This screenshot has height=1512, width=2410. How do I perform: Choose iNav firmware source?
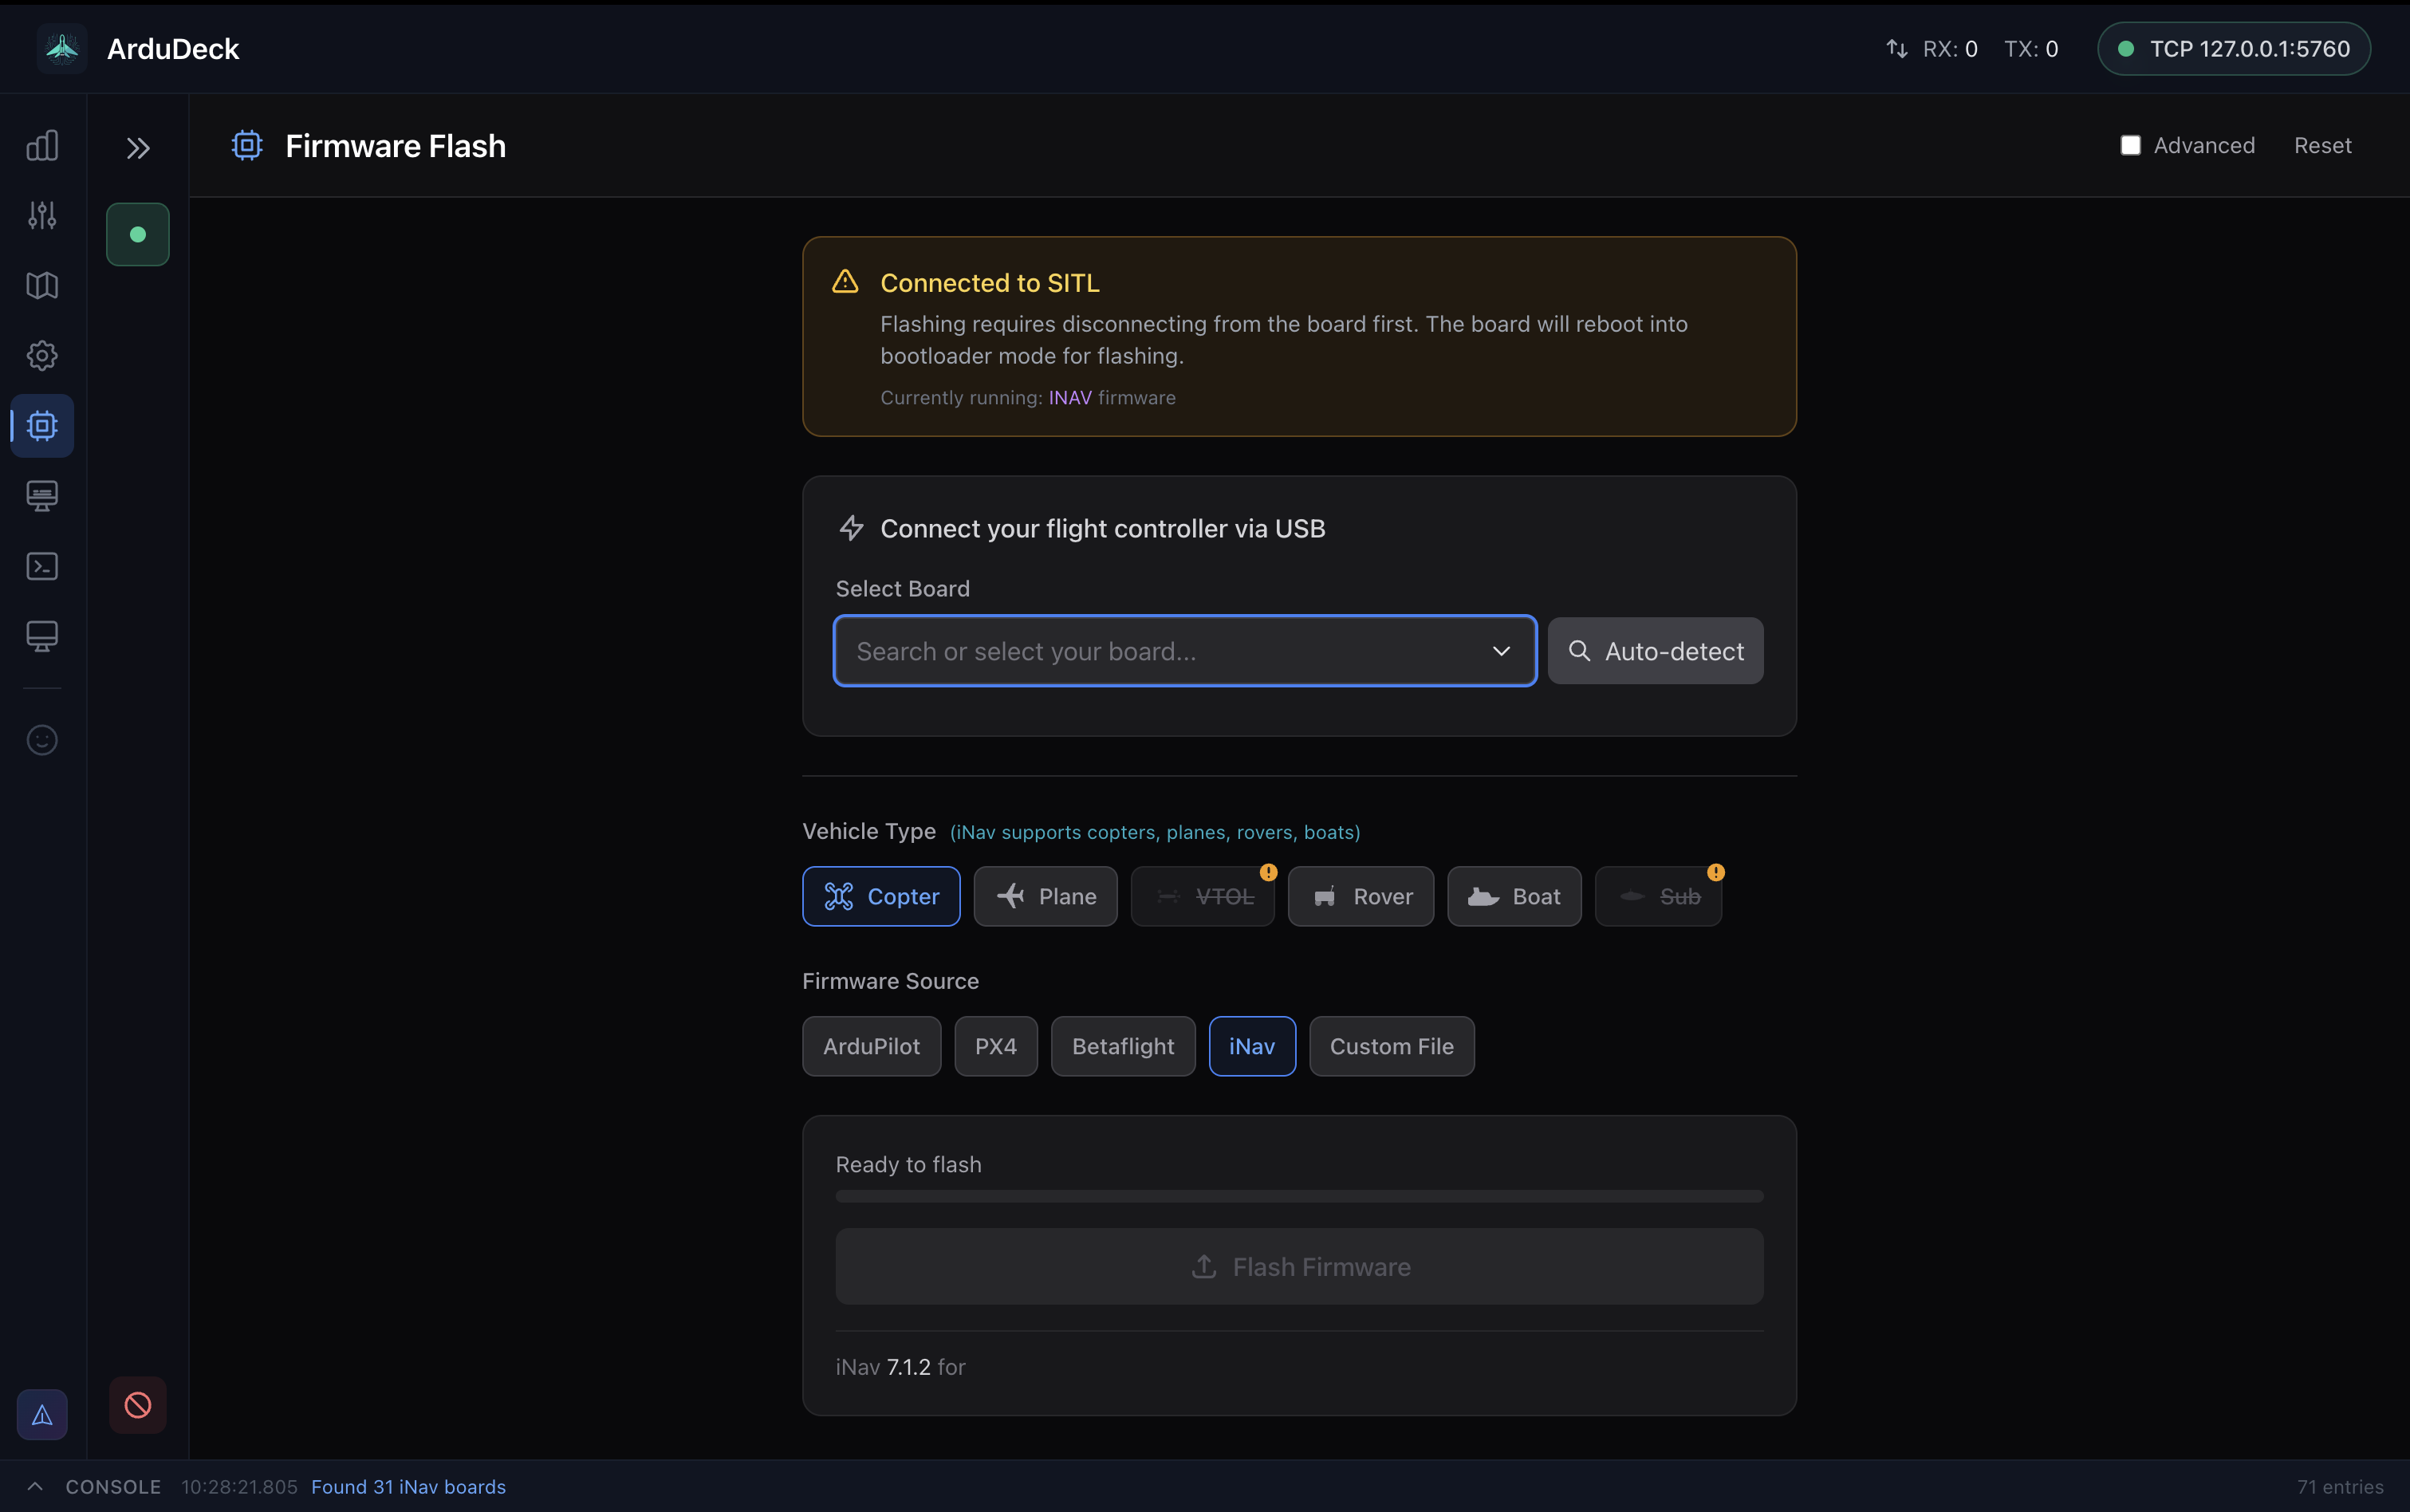click(1252, 1046)
